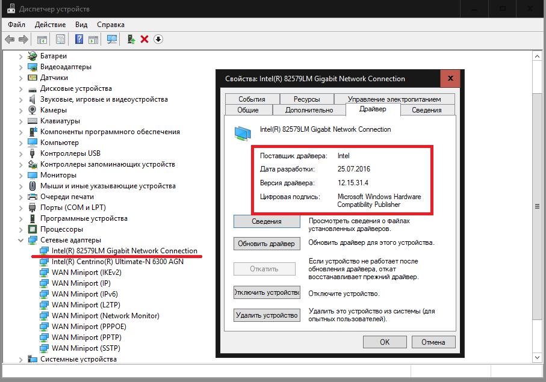Click the scrollbar up arrow
This screenshot has height=382, width=546.
(537, 57)
